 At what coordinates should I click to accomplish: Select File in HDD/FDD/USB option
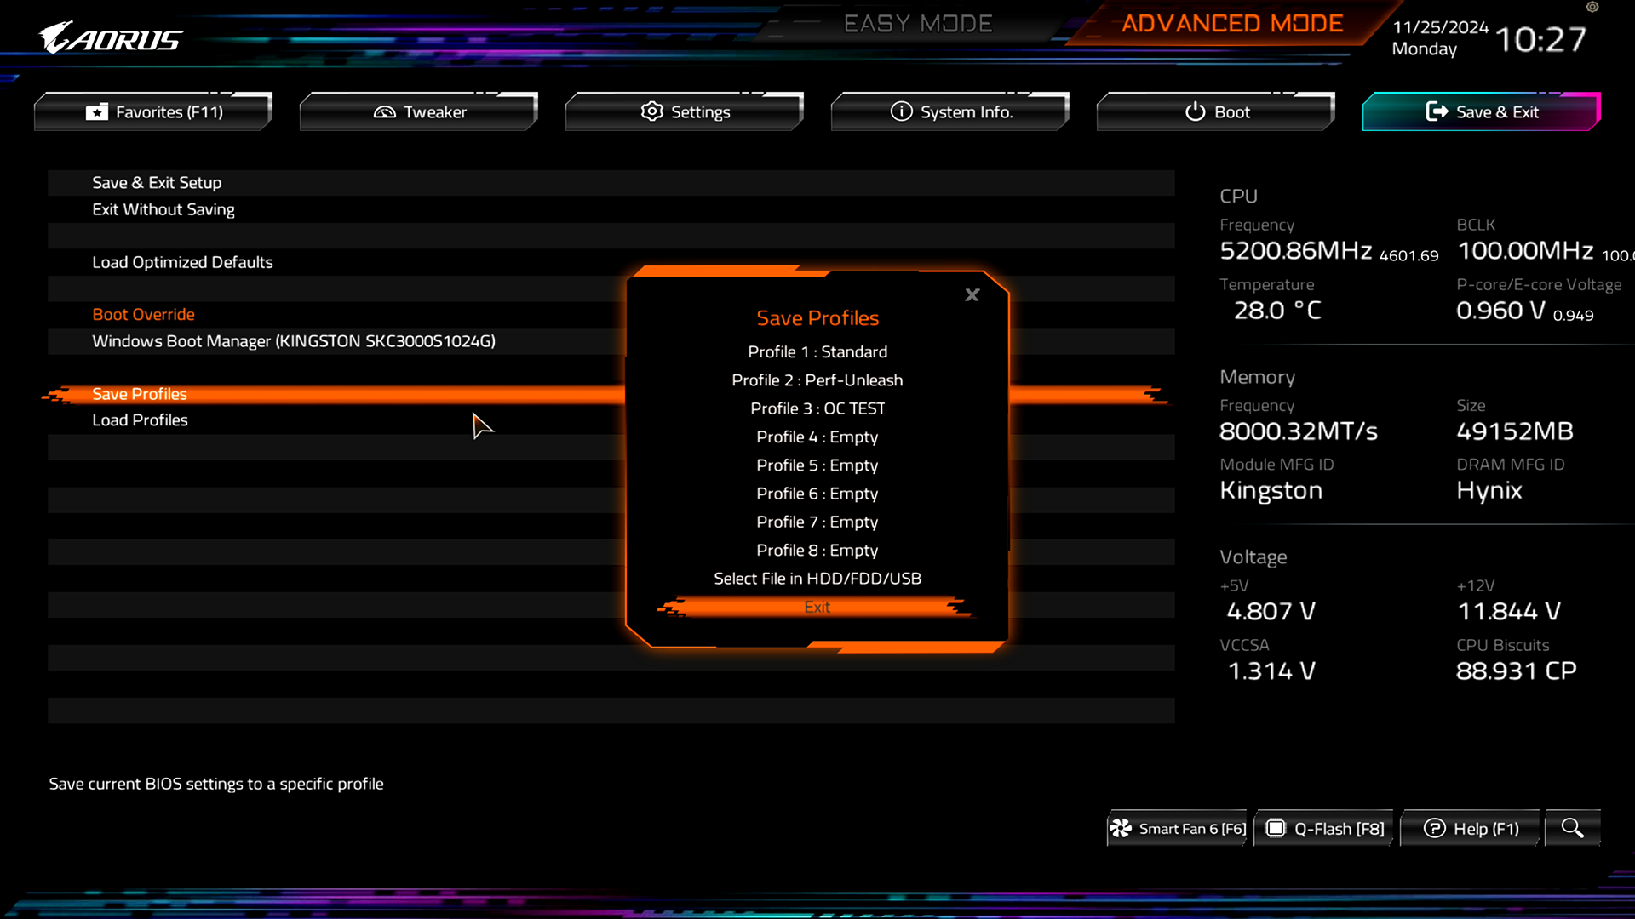point(817,578)
